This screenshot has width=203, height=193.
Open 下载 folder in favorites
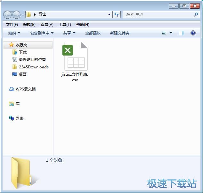pyautogui.click(x=23, y=52)
